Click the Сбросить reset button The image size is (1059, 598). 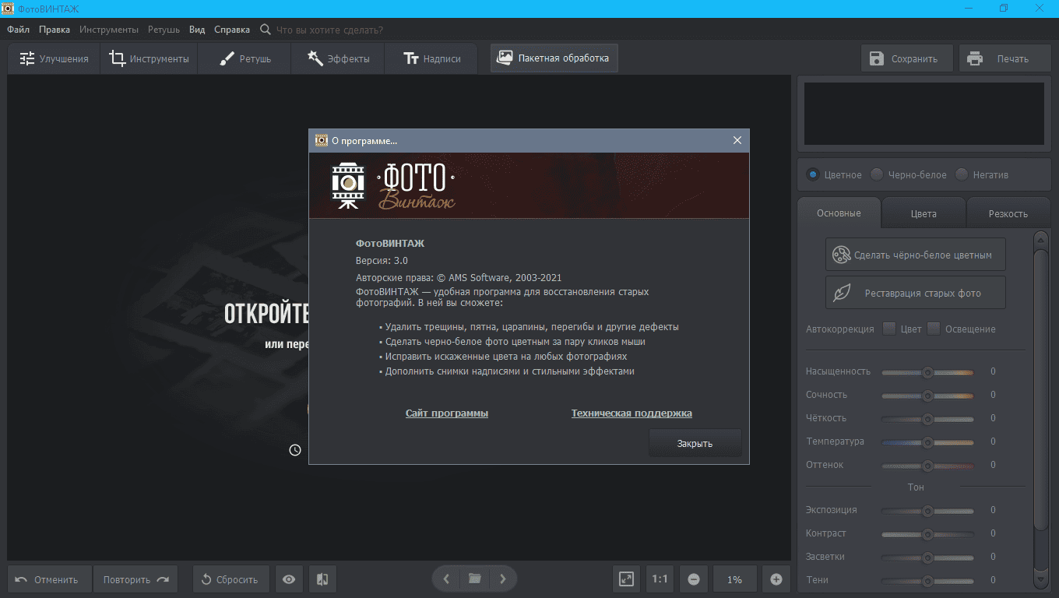click(231, 579)
